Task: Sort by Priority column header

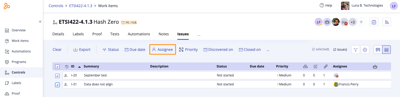Action: pyautogui.click(x=282, y=66)
